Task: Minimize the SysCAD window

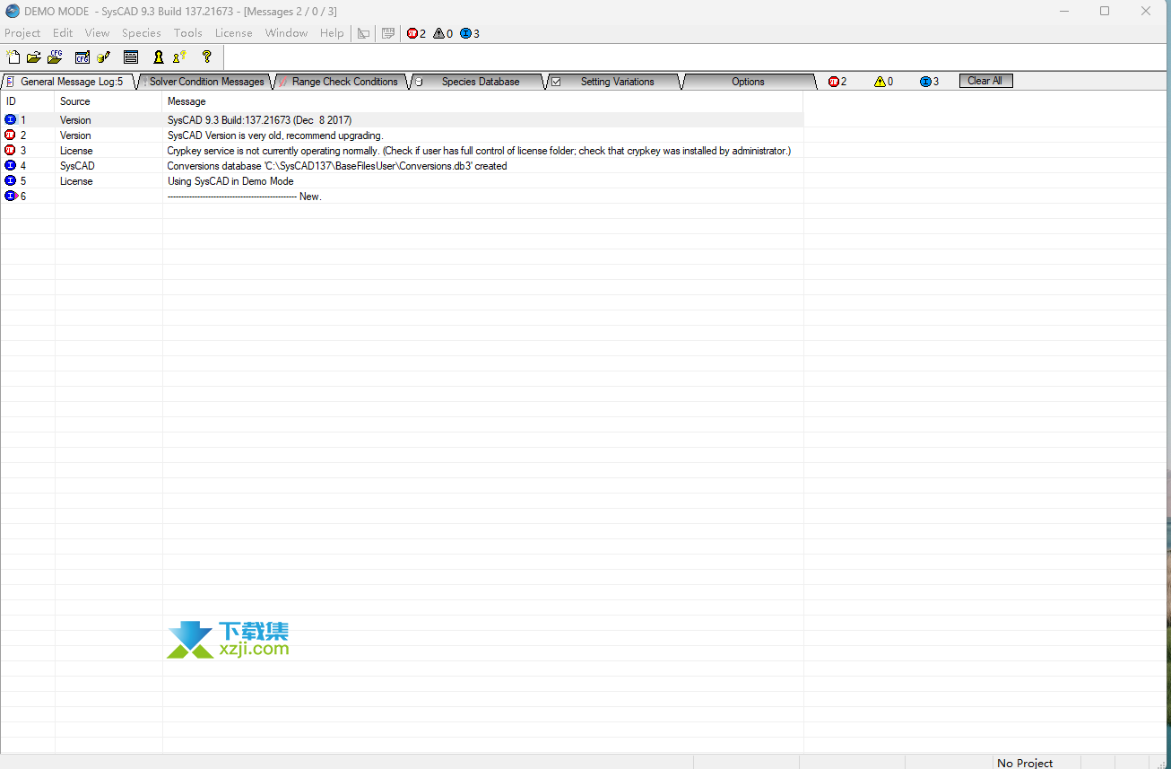Action: coord(1064,11)
